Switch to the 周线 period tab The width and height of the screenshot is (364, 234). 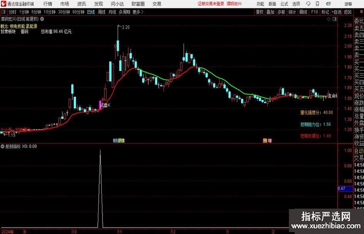click(101, 12)
